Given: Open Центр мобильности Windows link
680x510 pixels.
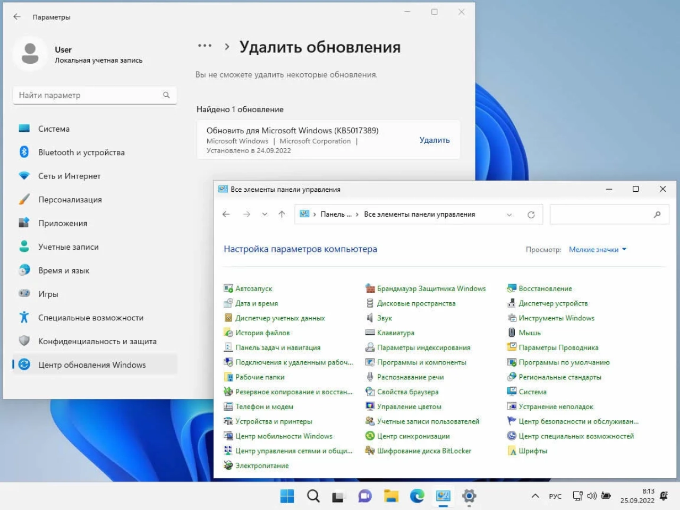Looking at the screenshot, I should pos(284,436).
